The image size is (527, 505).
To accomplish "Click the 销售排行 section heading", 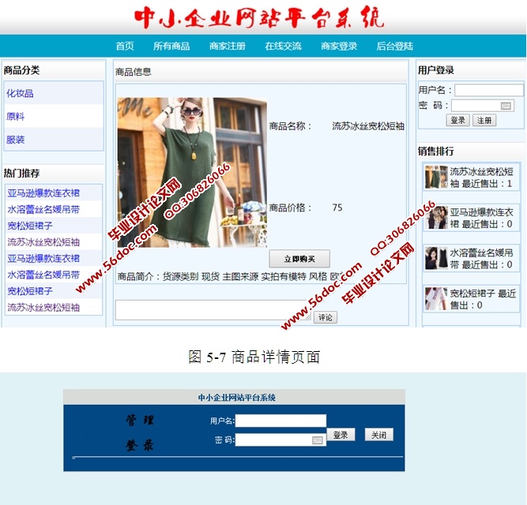I will (436, 151).
